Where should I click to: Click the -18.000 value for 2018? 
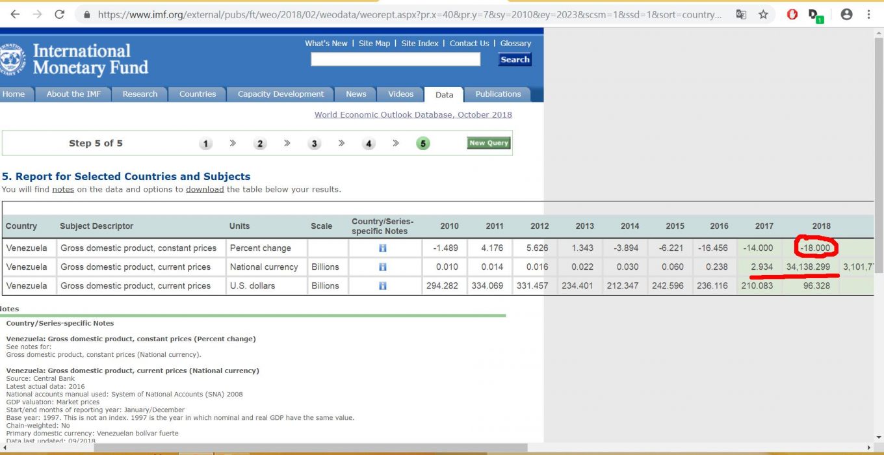pos(816,248)
